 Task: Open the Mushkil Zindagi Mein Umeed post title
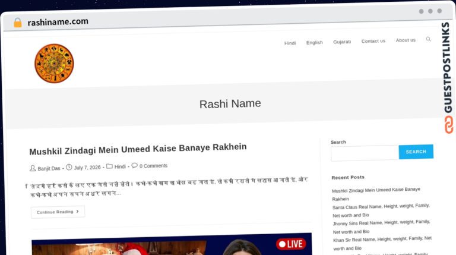coord(138,149)
